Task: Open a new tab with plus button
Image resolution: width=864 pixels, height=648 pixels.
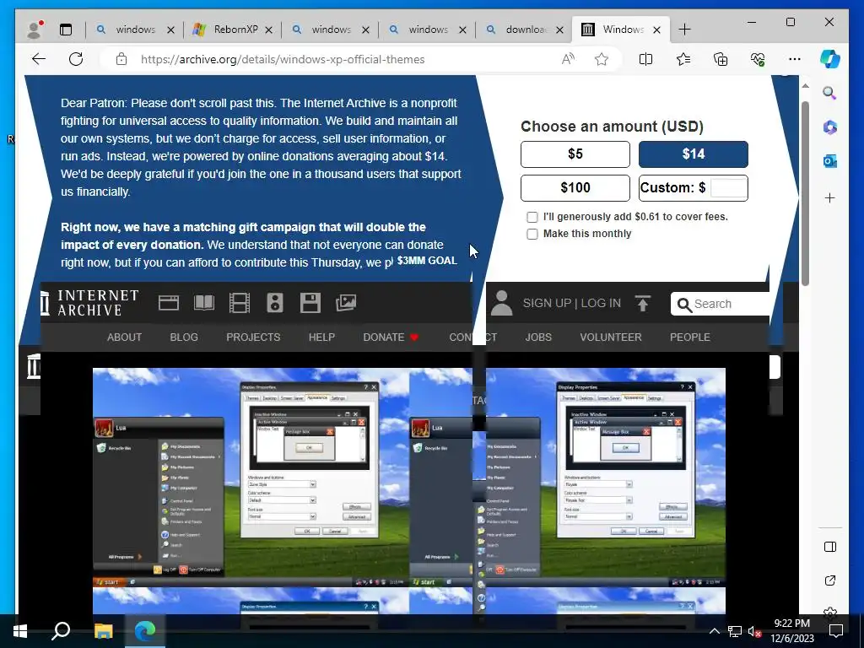Action: point(684,30)
